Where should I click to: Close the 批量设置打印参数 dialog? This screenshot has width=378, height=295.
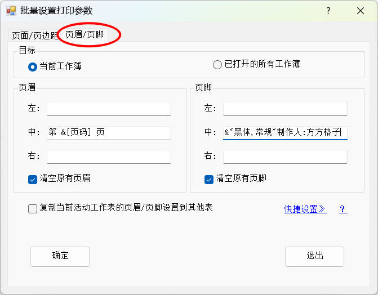click(361, 11)
